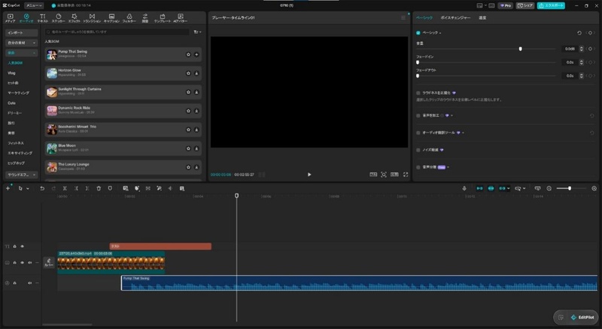Add a volume keyframe

[591, 49]
